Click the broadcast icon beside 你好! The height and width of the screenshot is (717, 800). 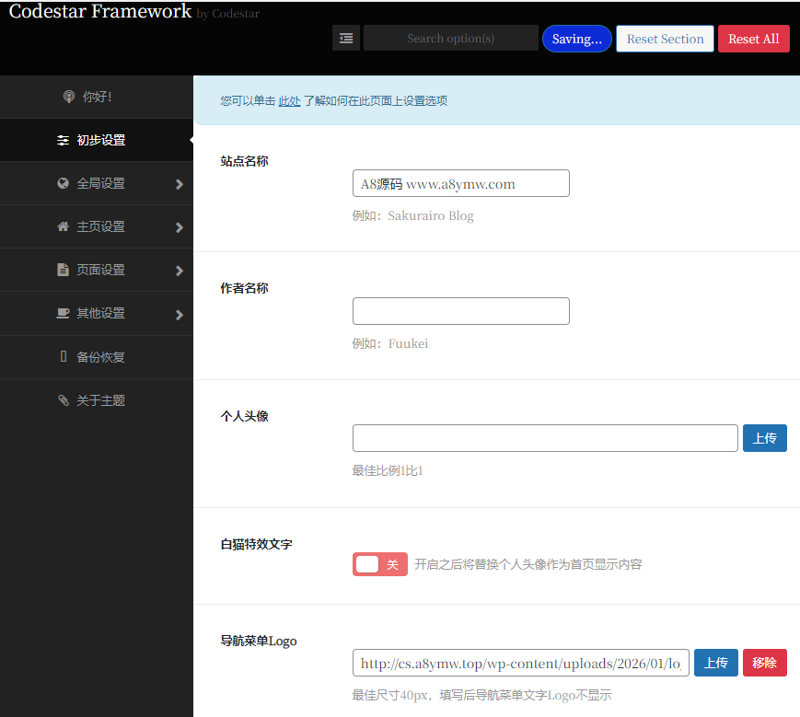pos(69,96)
